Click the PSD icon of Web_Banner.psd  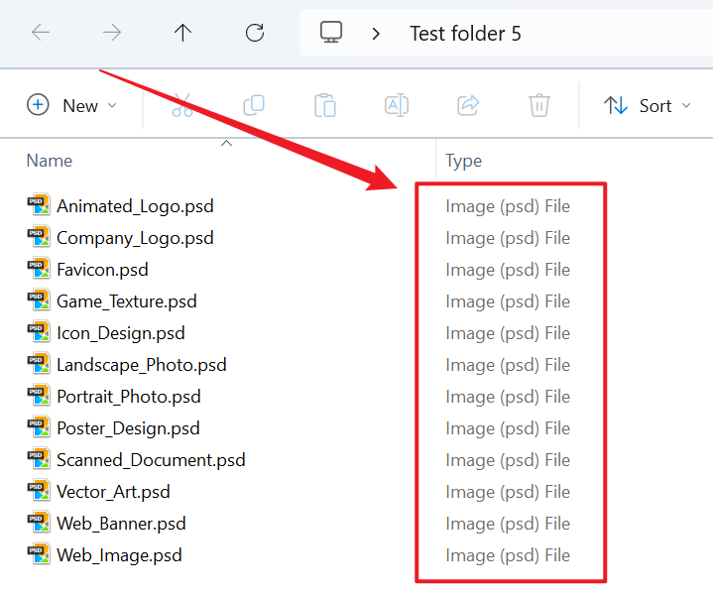coord(39,522)
